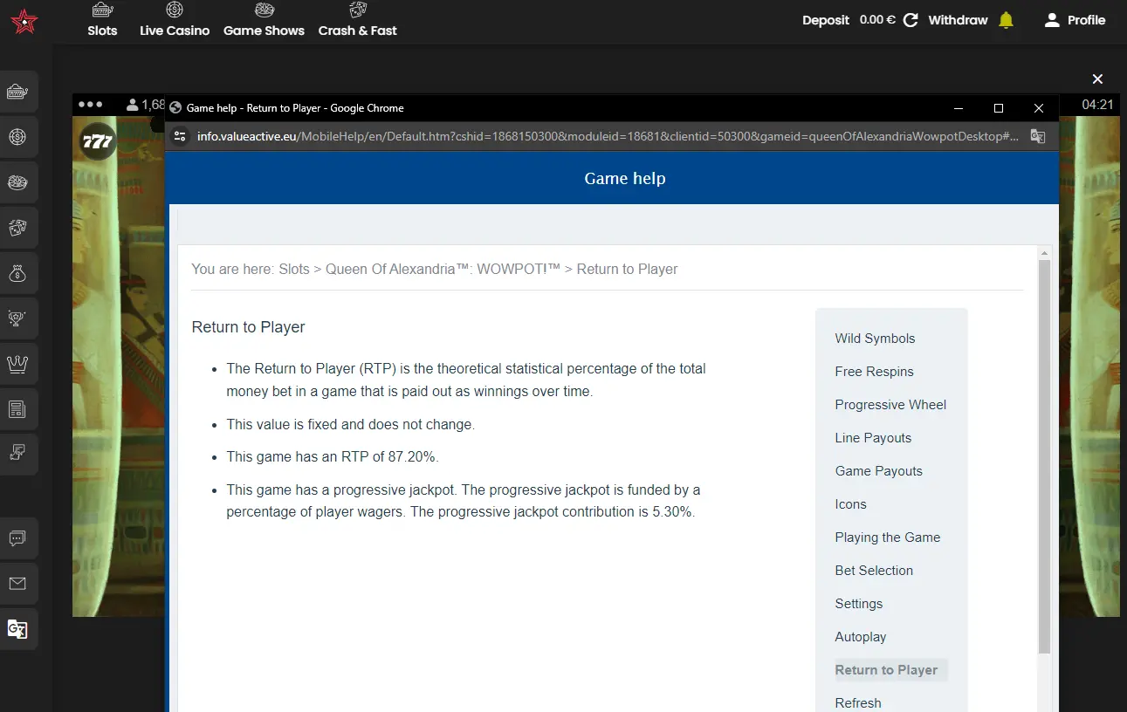Open the language translate icon in sidebar

(17, 629)
